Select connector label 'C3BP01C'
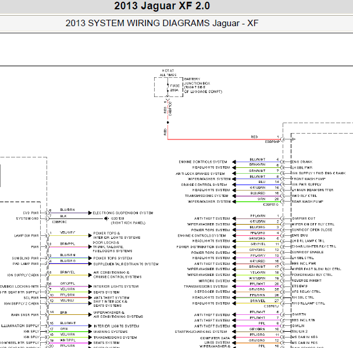 tap(59, 222)
